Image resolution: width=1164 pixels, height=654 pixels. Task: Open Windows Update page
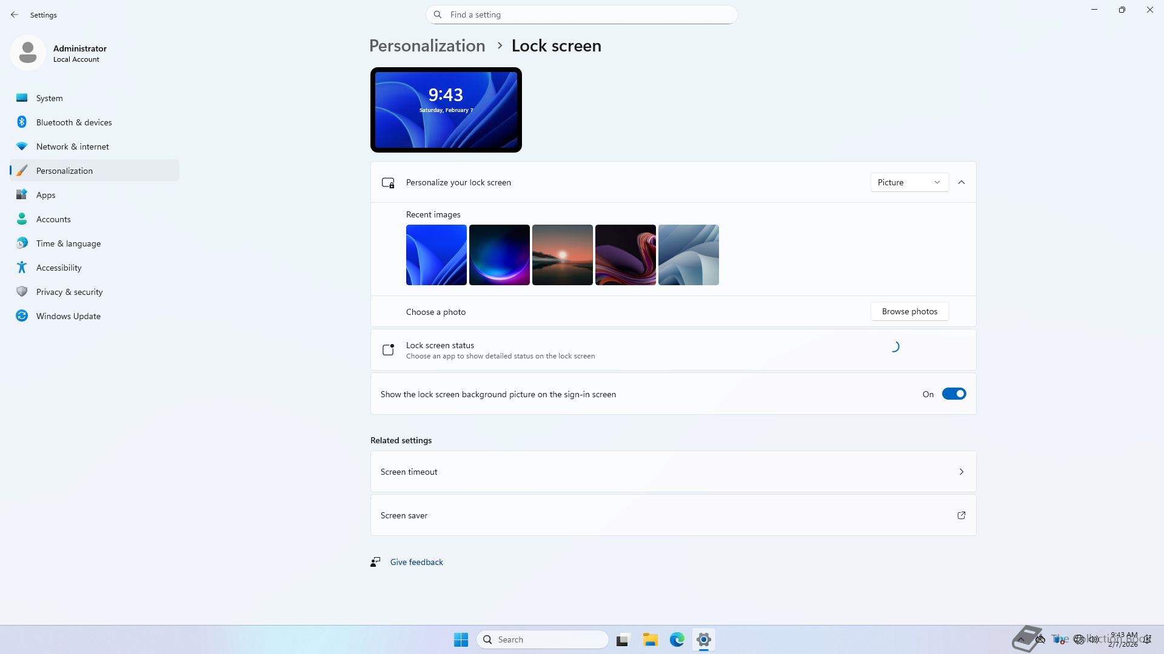68,316
